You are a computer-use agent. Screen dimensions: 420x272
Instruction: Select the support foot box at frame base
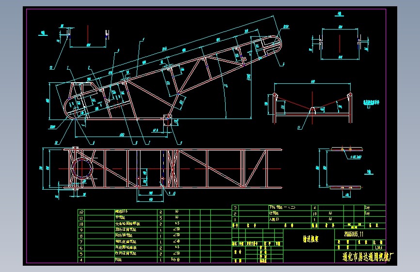[x=168, y=120]
